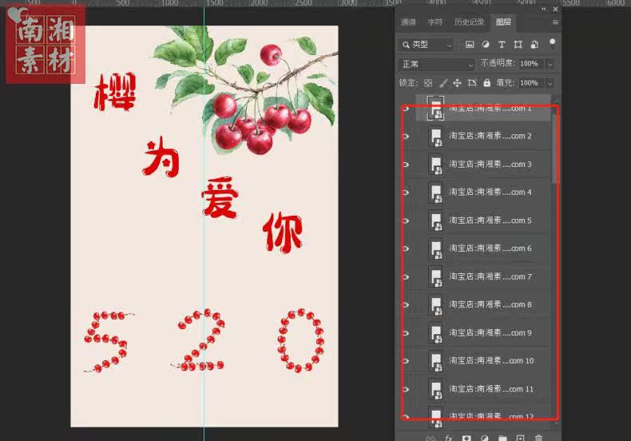Filter layers by pixel layers icon
The image size is (631, 441).
click(469, 45)
